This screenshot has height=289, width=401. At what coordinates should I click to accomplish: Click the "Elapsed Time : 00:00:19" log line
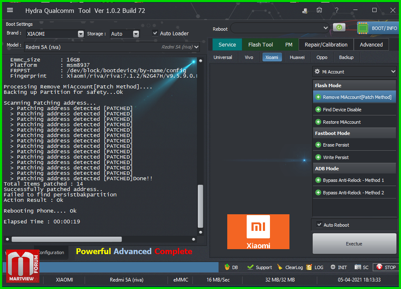[x=42, y=221]
